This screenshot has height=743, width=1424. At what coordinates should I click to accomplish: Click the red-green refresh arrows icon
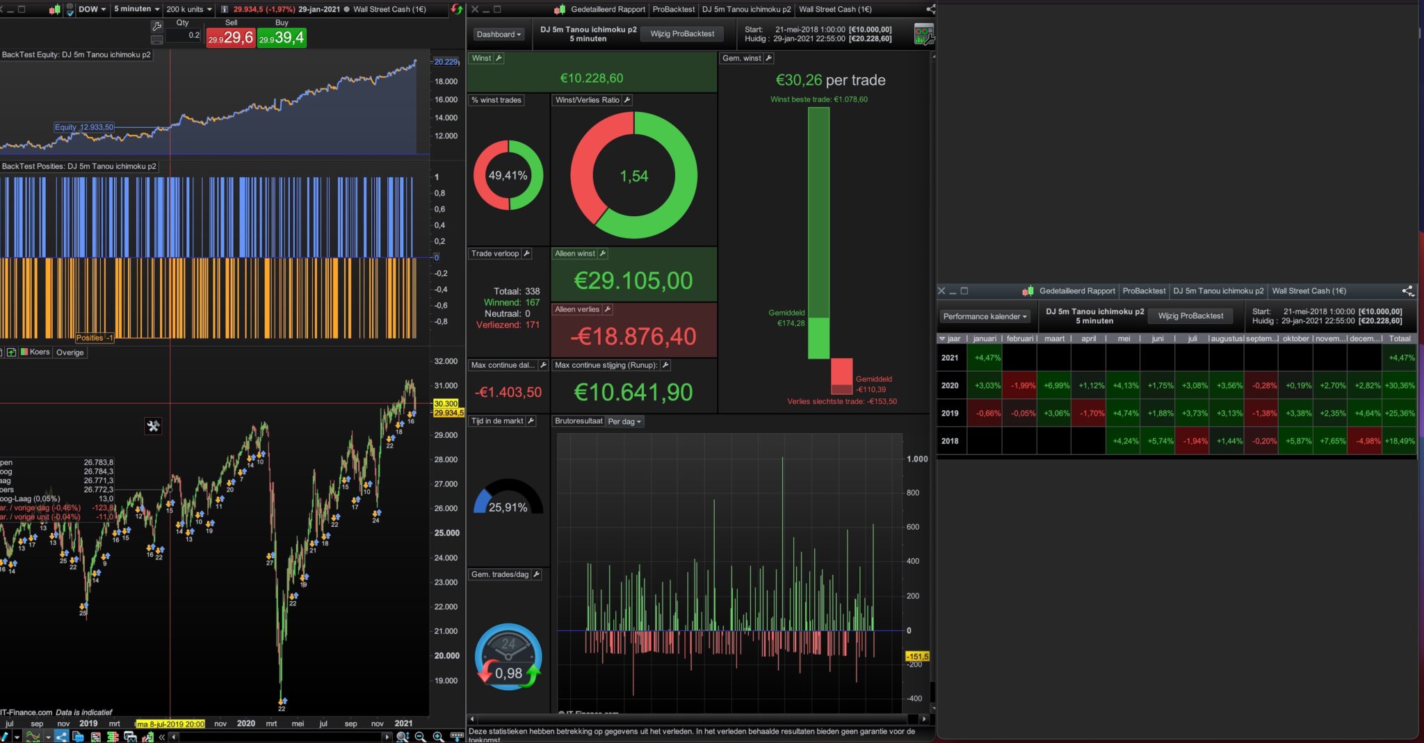(x=456, y=9)
